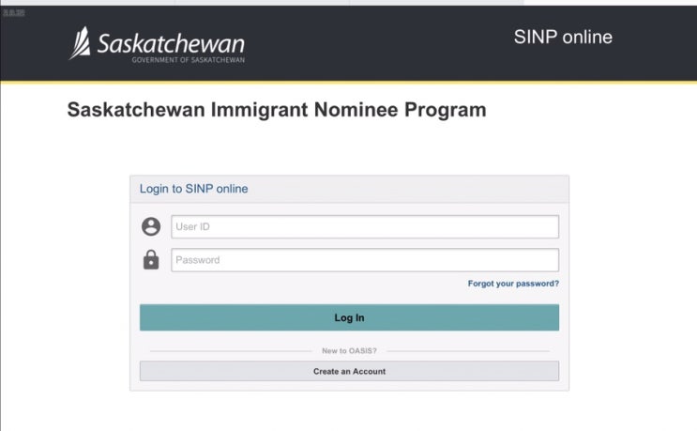Click the SINP online header title
The width and height of the screenshot is (697, 431).
[x=563, y=38]
